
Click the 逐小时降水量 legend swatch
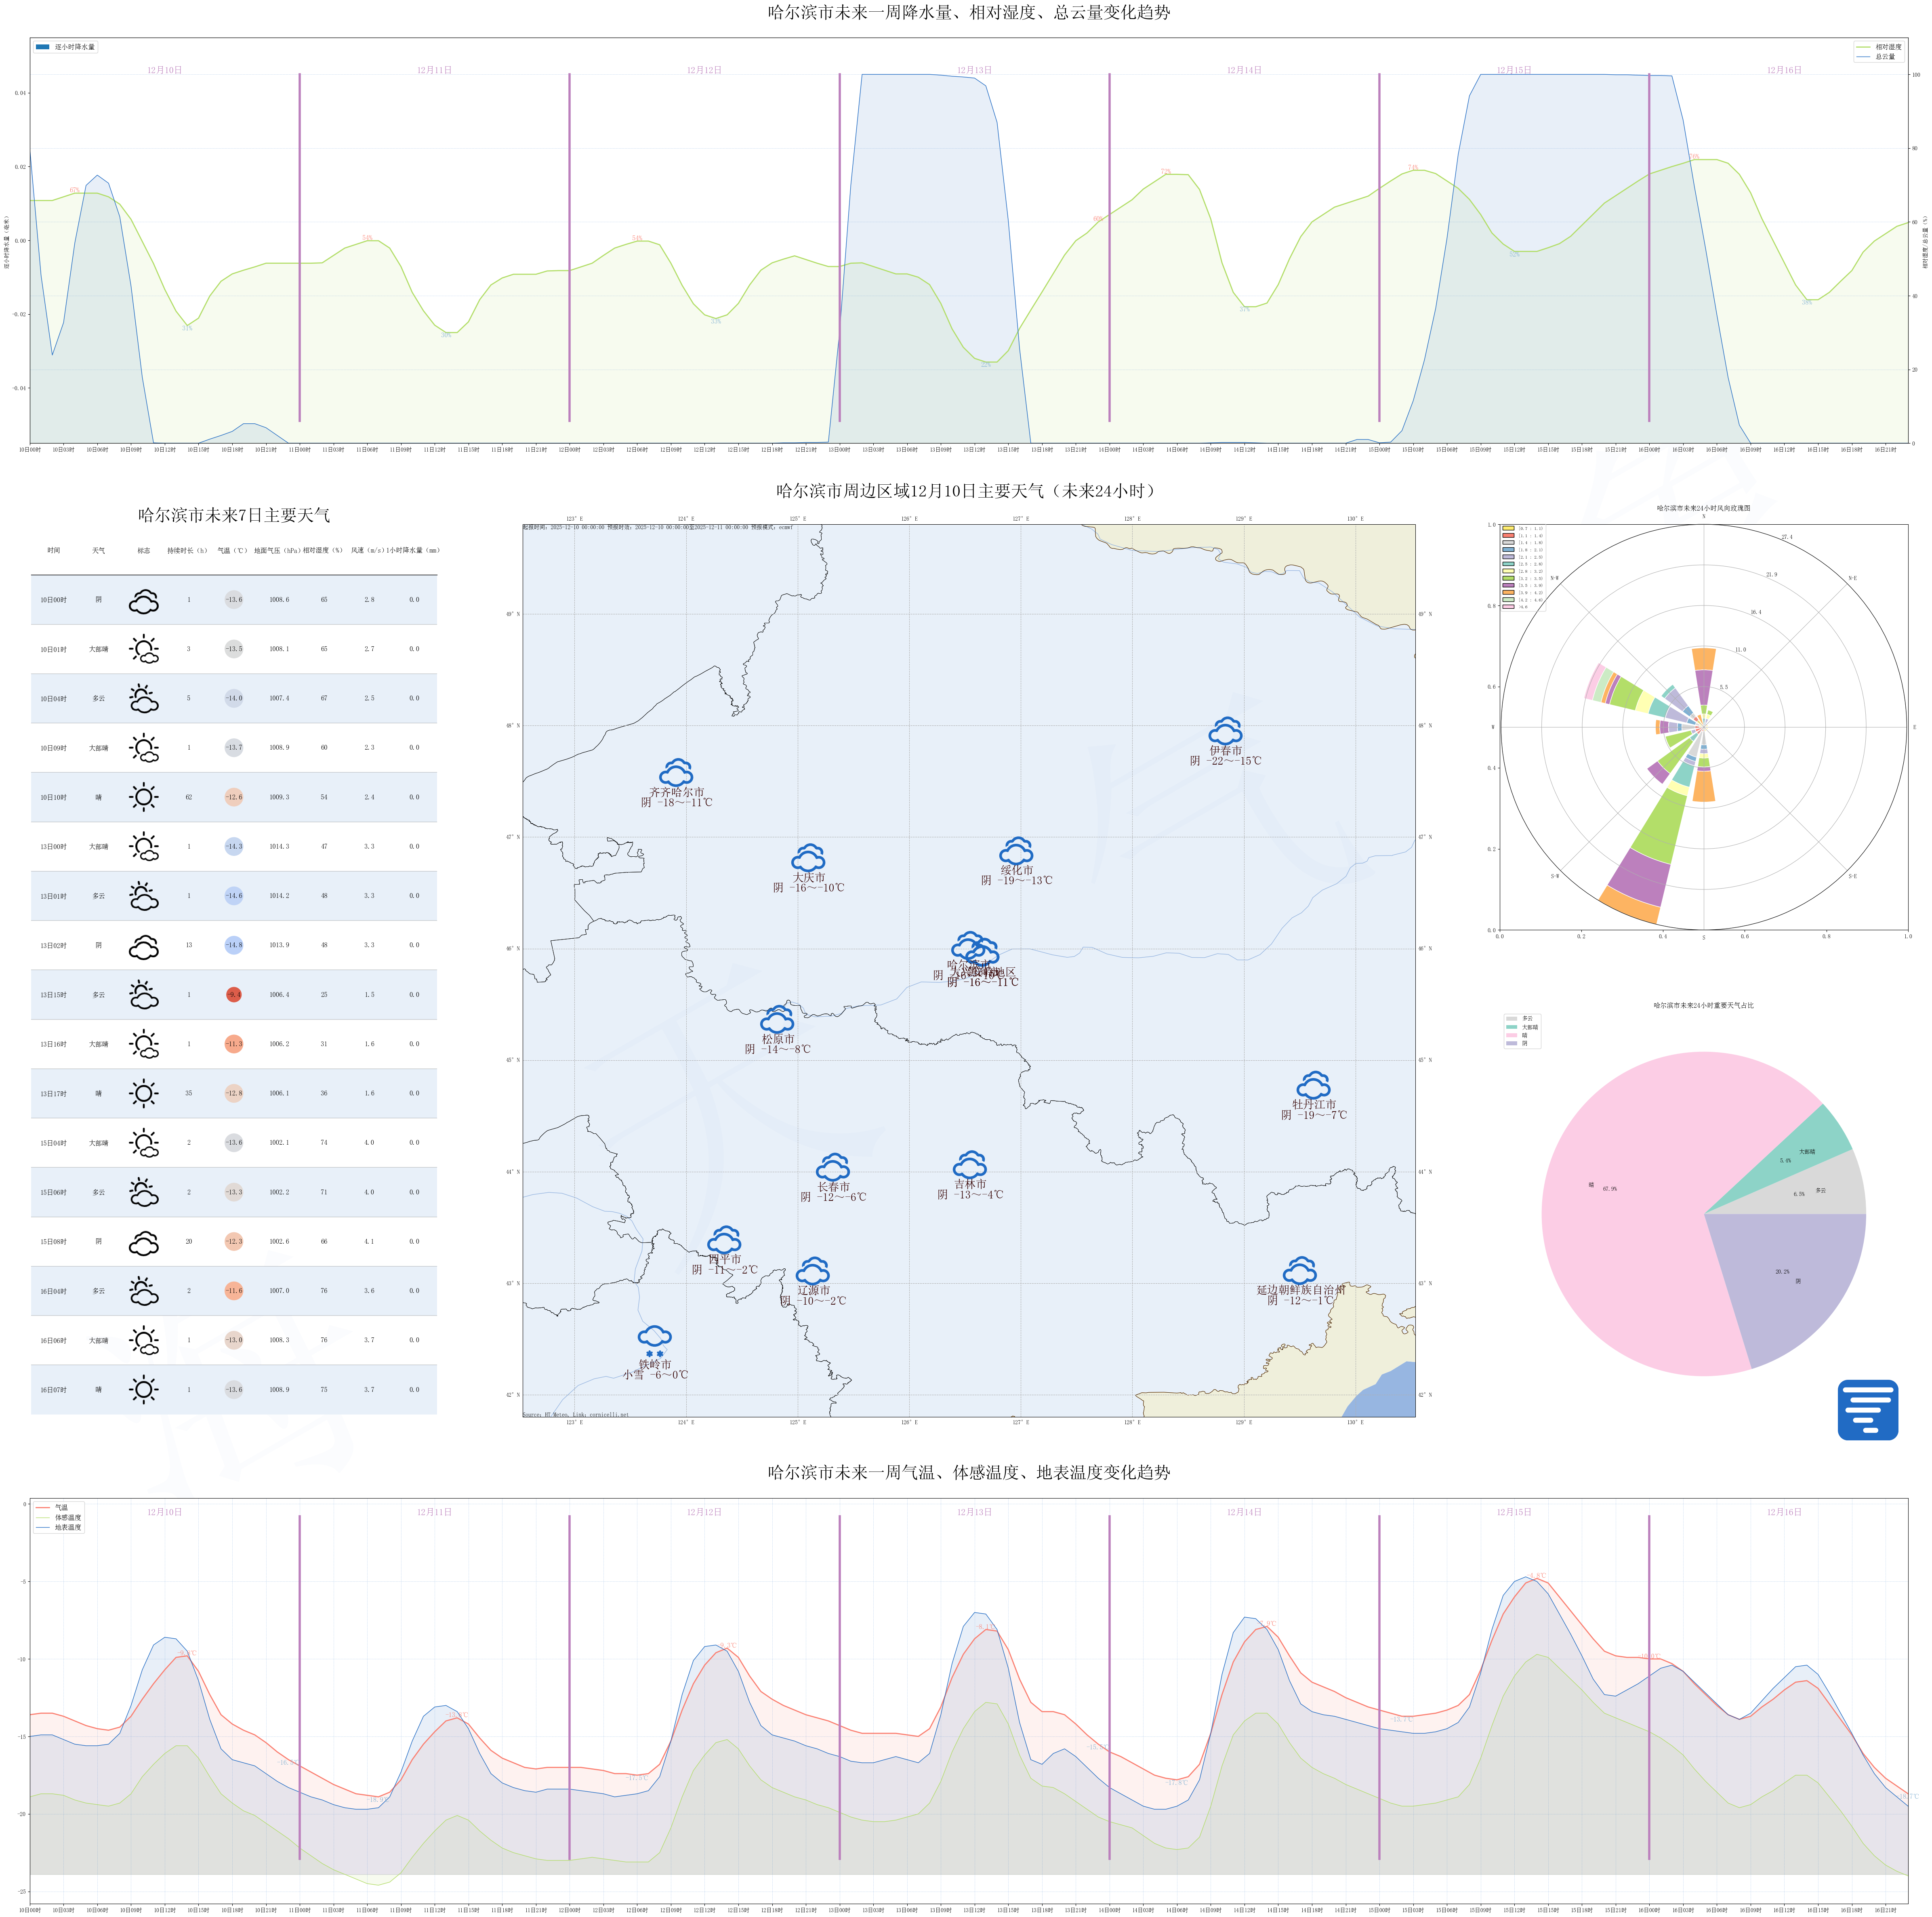(x=42, y=47)
